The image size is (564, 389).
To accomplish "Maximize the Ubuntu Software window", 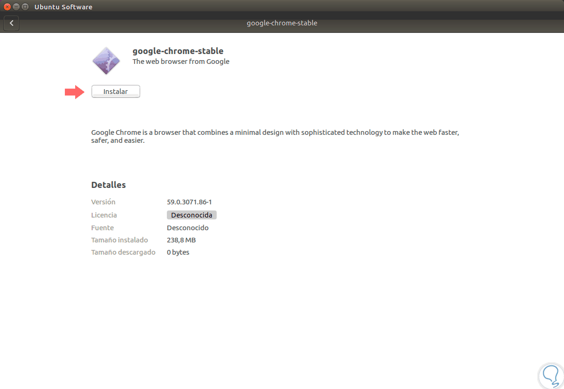I will pos(25,7).
